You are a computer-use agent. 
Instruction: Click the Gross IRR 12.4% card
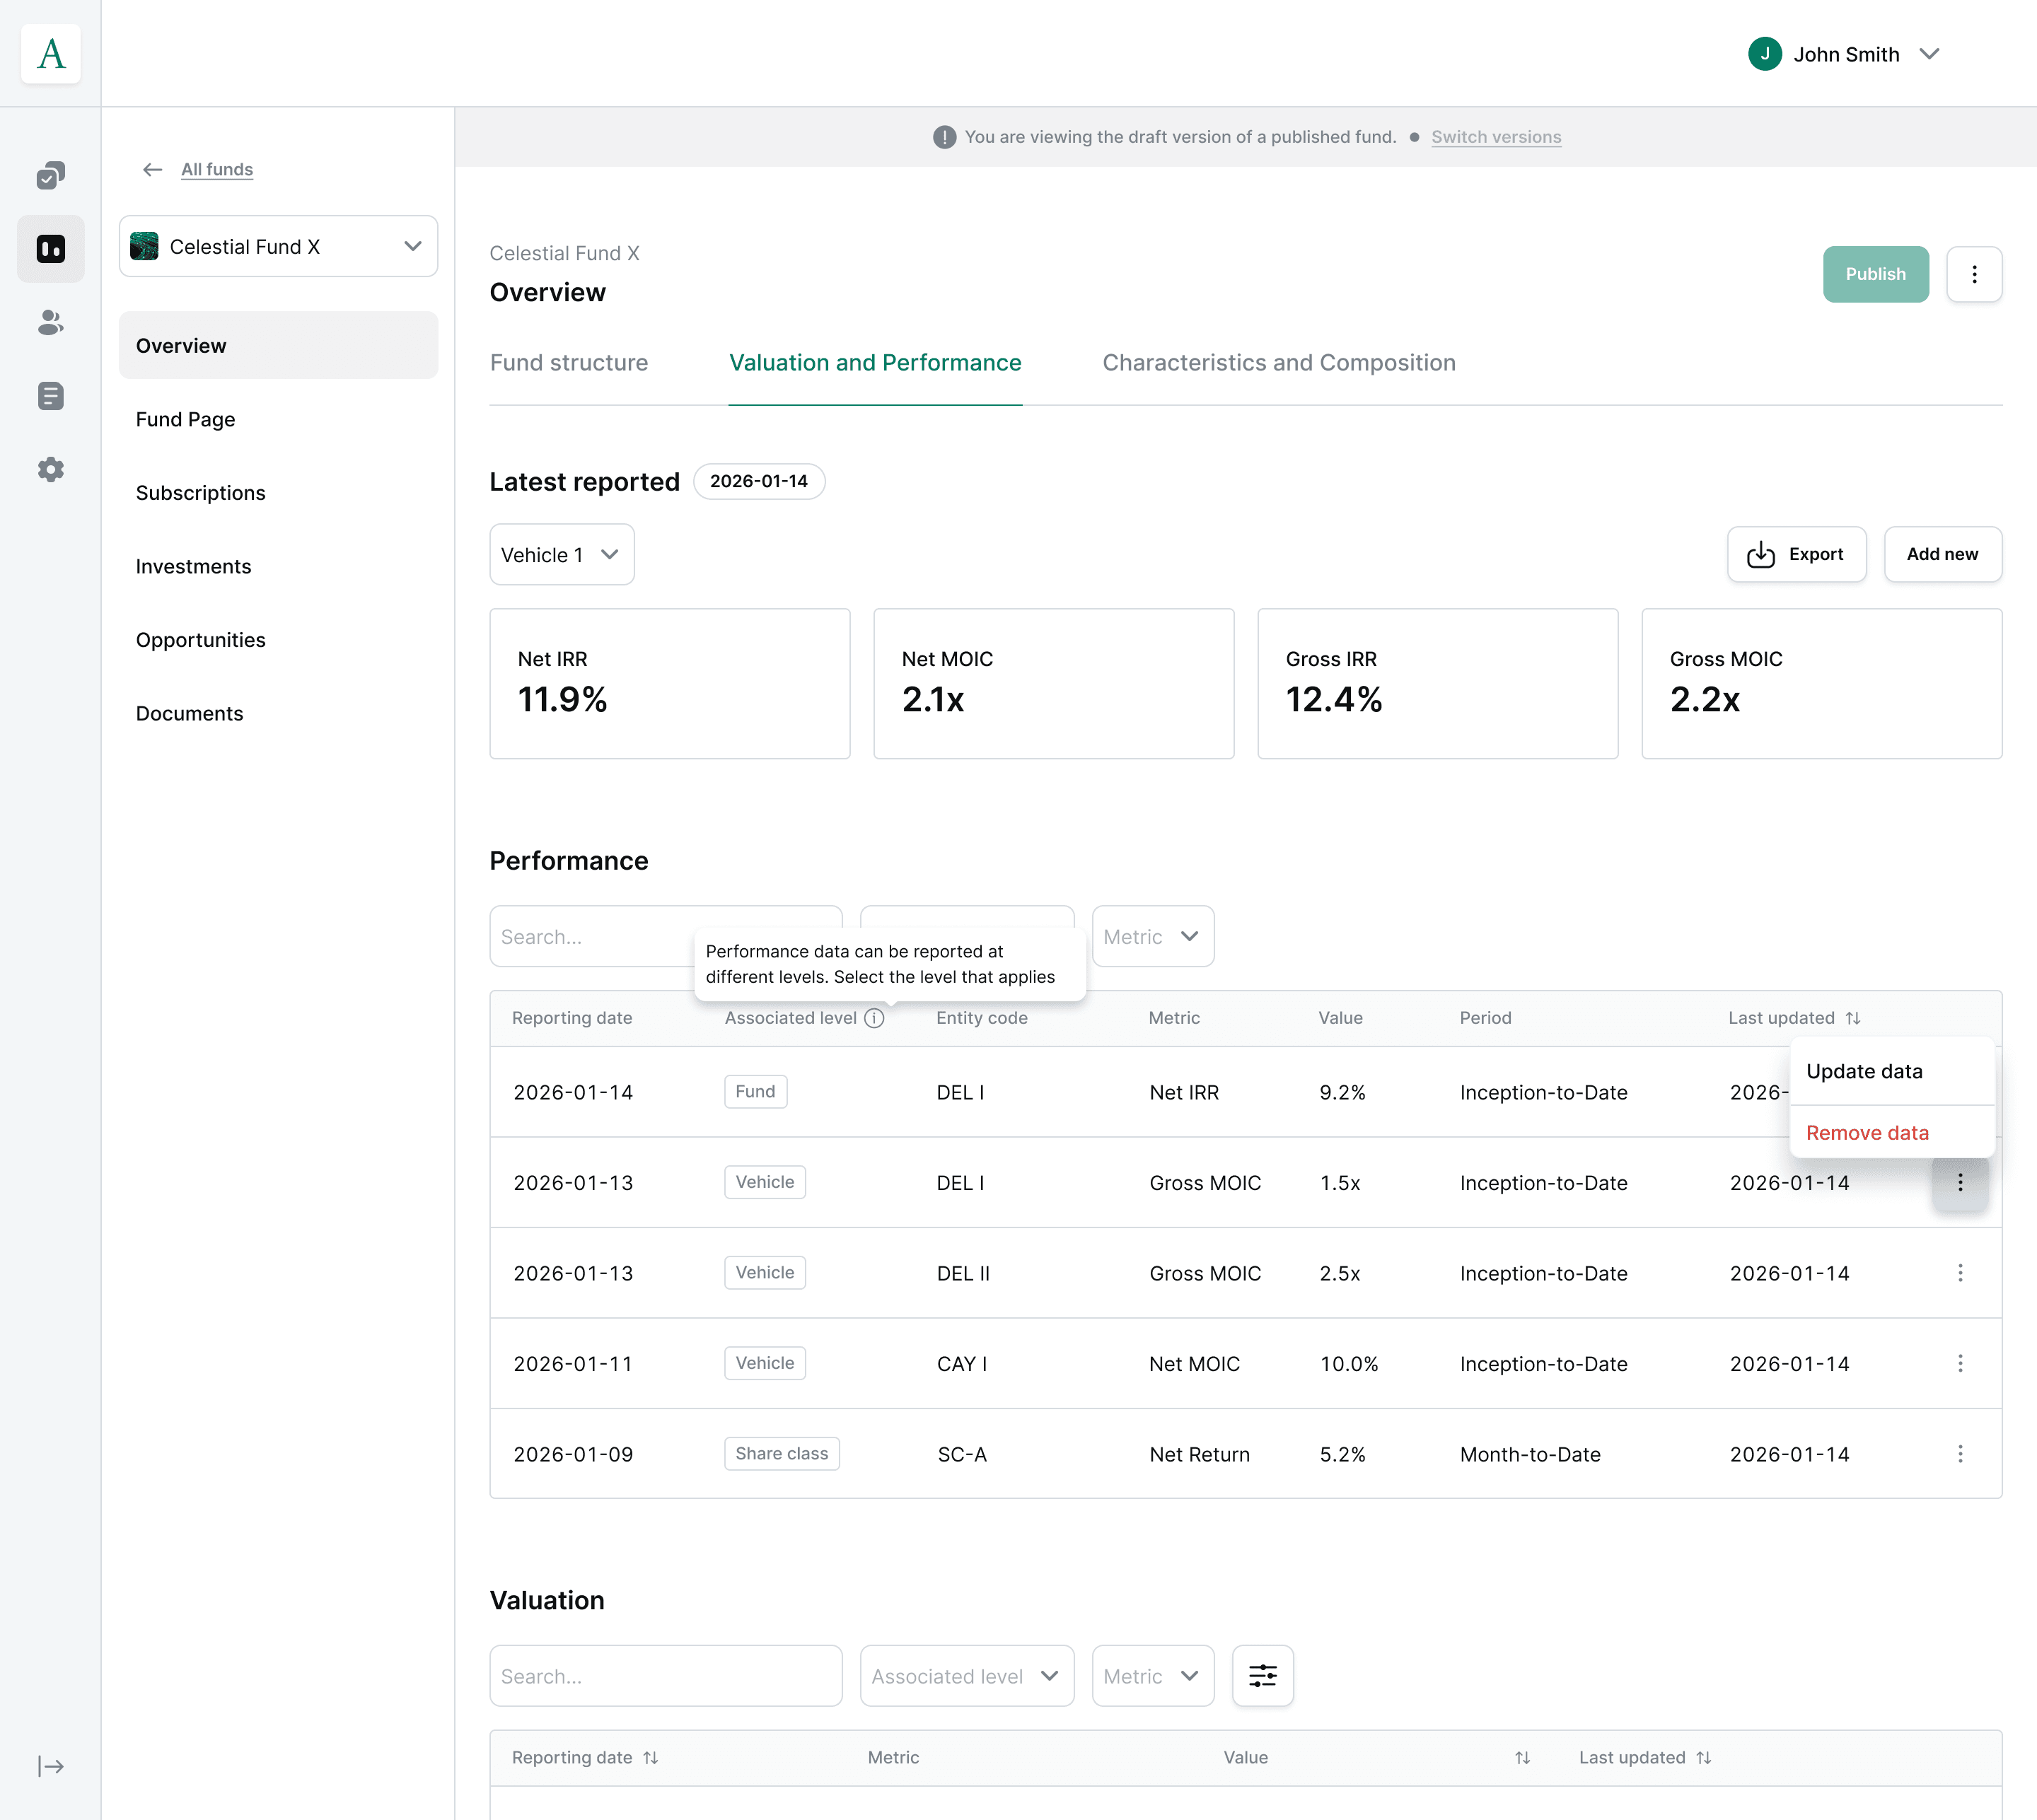tap(1438, 684)
